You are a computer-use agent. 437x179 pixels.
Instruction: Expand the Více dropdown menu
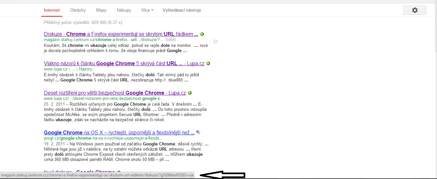[x=147, y=10]
